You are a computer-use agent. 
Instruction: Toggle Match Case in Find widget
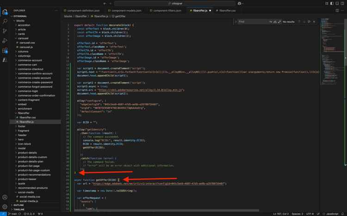271,22
